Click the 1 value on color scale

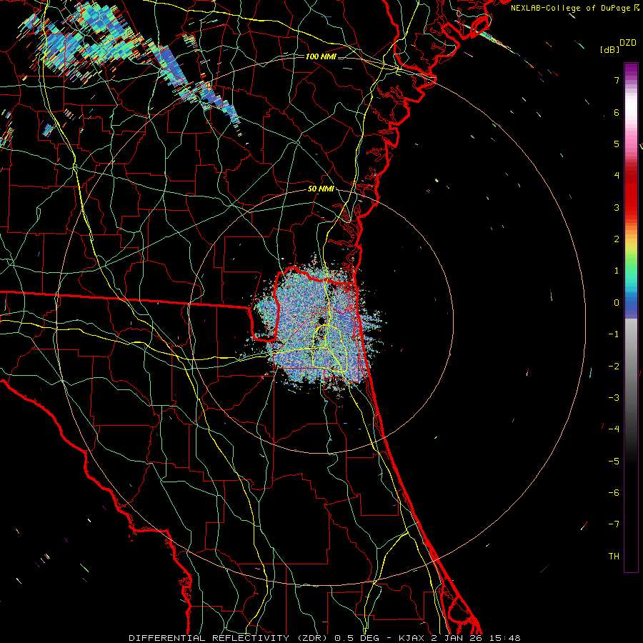click(x=617, y=271)
